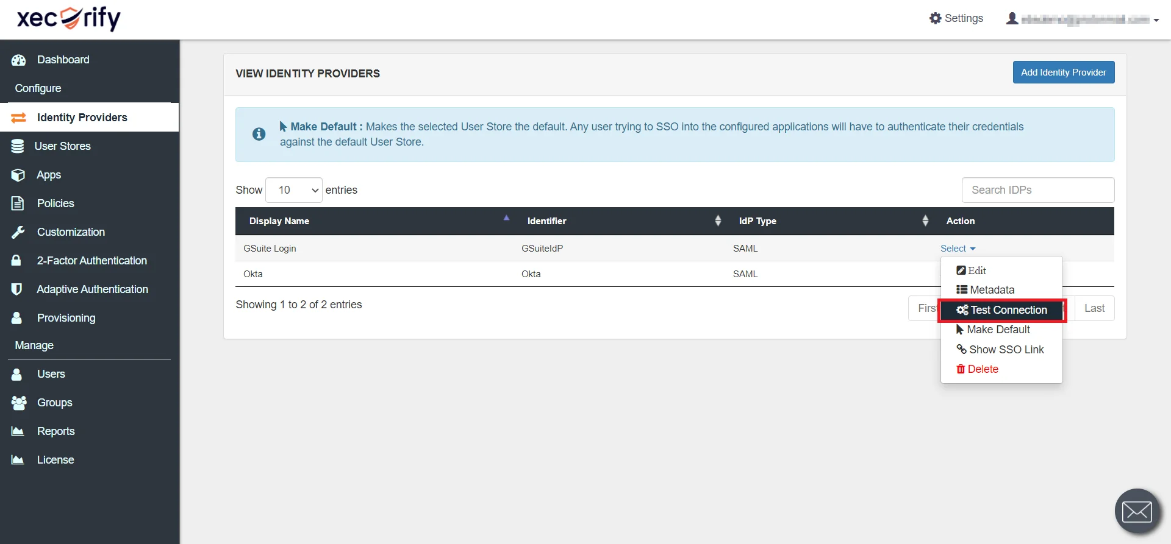Image resolution: width=1171 pixels, height=544 pixels.
Task: Open the user account dropdown menu
Action: (x=1082, y=19)
